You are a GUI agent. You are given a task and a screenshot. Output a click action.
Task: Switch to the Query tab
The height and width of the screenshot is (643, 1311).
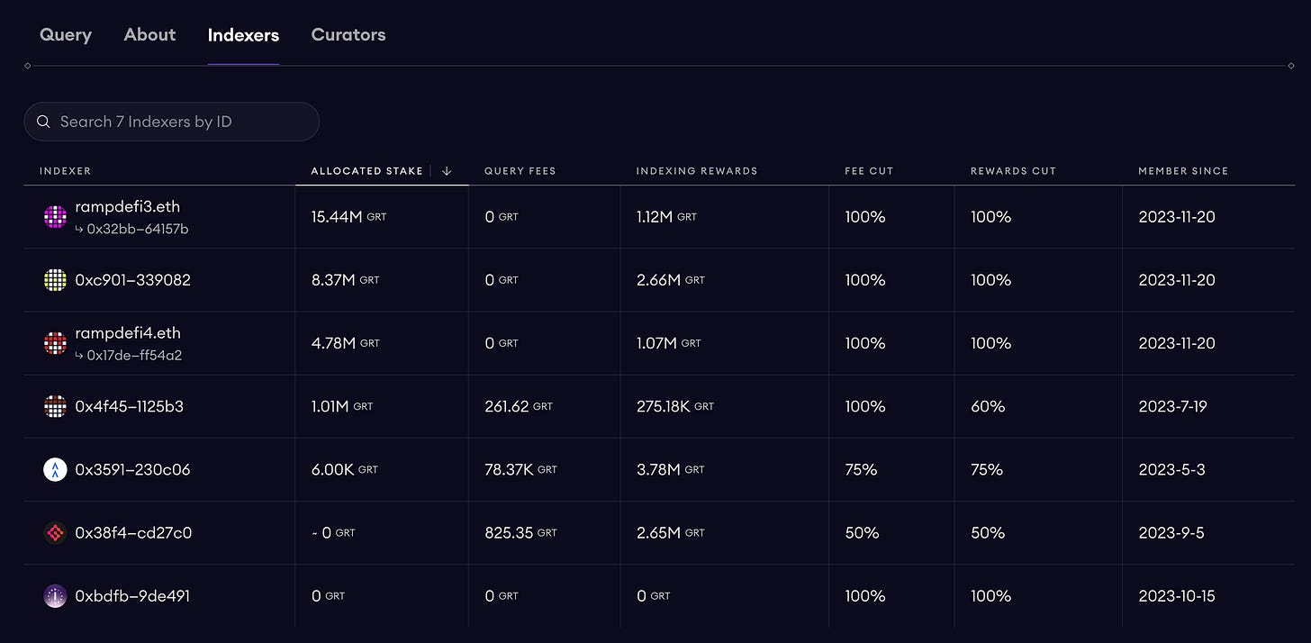tap(66, 35)
